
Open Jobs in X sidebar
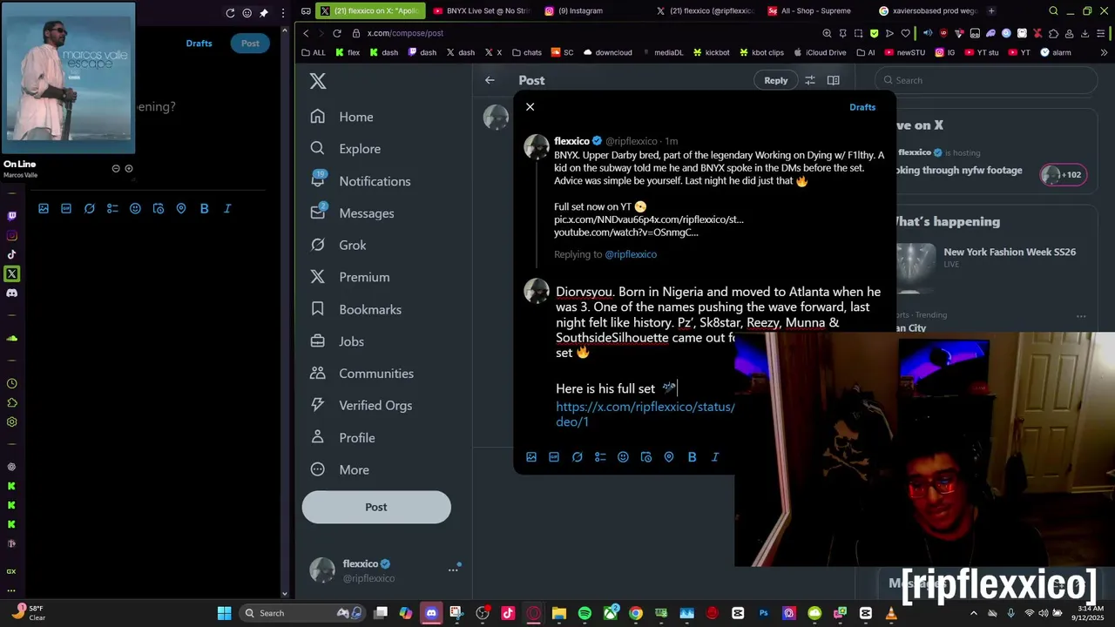[x=337, y=341]
